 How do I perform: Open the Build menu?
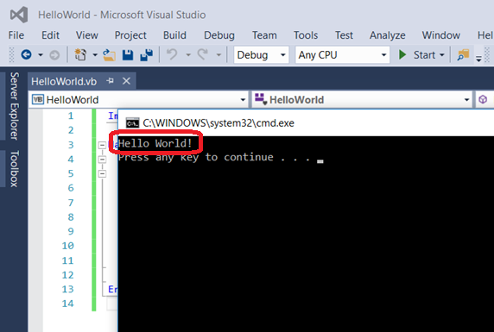tap(174, 35)
